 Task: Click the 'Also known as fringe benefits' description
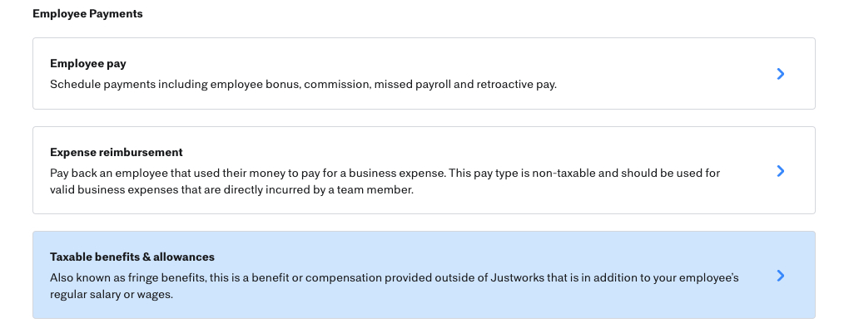(395, 277)
